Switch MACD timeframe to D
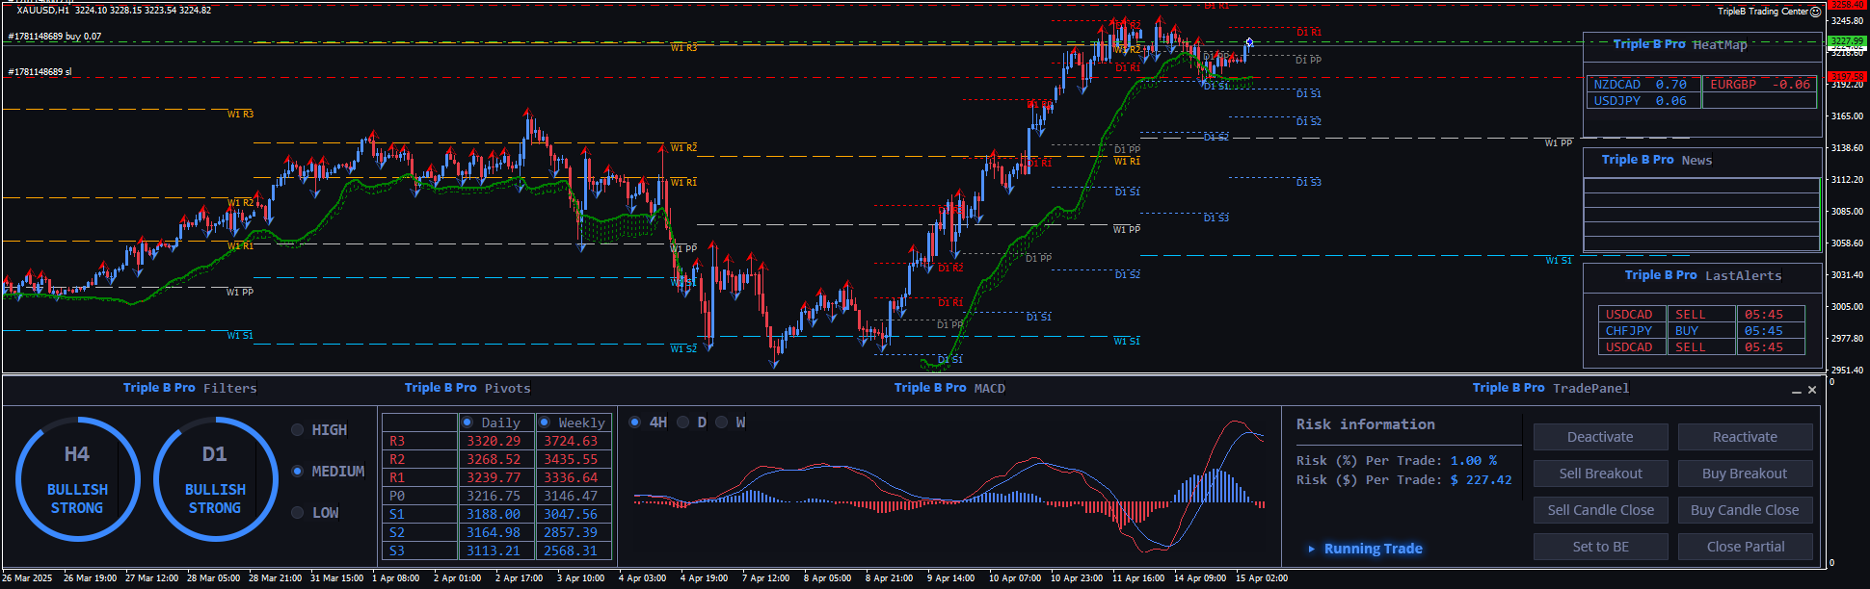This screenshot has width=1870, height=589. [682, 423]
